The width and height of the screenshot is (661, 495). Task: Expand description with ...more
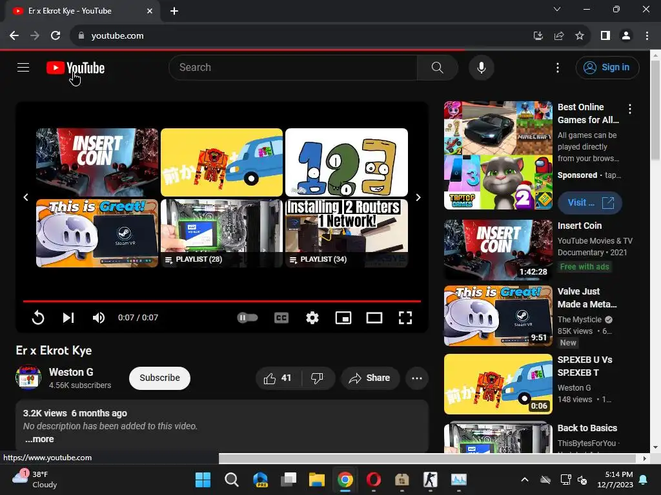pyautogui.click(x=39, y=439)
